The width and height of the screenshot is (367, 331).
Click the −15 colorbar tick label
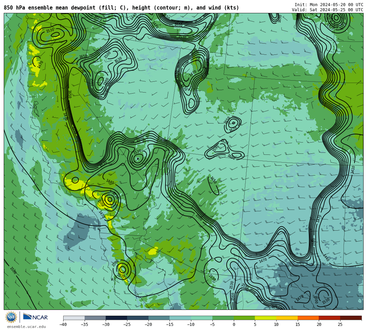click(x=170, y=325)
